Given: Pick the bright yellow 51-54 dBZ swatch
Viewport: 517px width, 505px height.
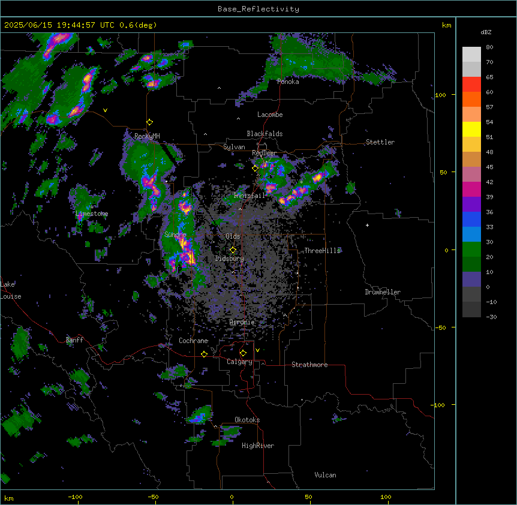Looking at the screenshot, I should pyautogui.click(x=471, y=129).
